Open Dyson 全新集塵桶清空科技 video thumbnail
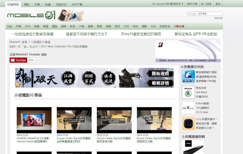This screenshot has height=154, width=243. coord(74,120)
